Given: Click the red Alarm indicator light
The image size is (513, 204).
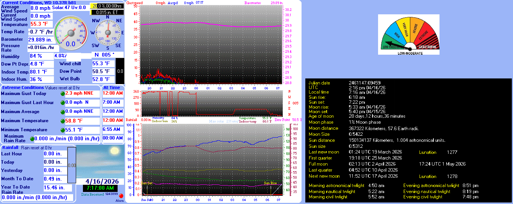Looking at the screenshot, I should tap(121, 196).
